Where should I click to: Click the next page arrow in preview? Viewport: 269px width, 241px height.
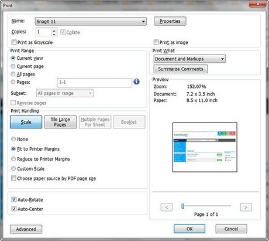click(x=246, y=207)
